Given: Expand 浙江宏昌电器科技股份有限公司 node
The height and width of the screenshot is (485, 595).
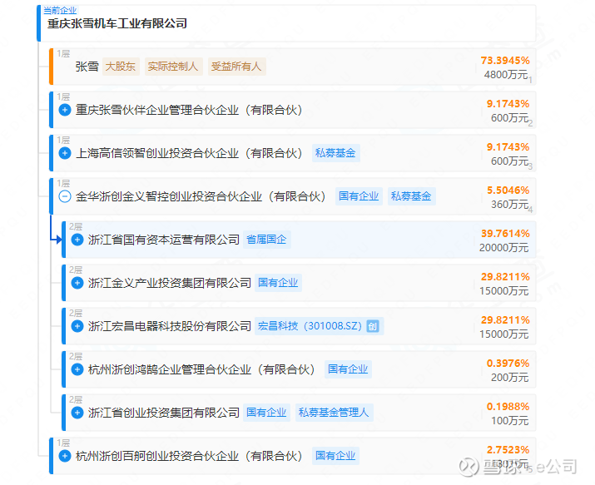Looking at the screenshot, I should click(x=77, y=326).
